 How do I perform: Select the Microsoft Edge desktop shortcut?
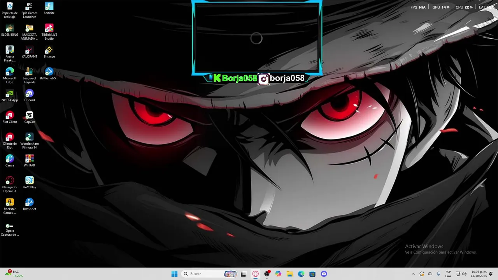click(10, 75)
